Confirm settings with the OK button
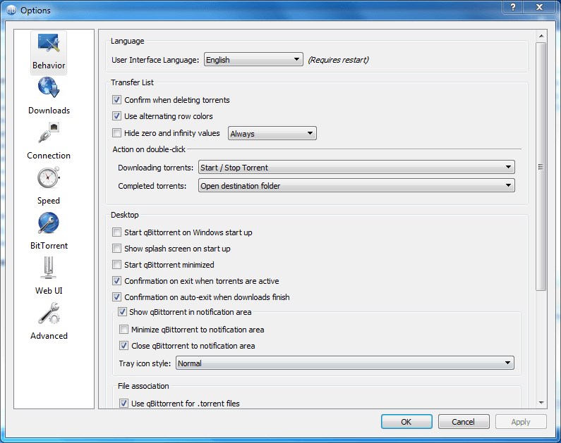This screenshot has height=443, width=561. click(406, 422)
